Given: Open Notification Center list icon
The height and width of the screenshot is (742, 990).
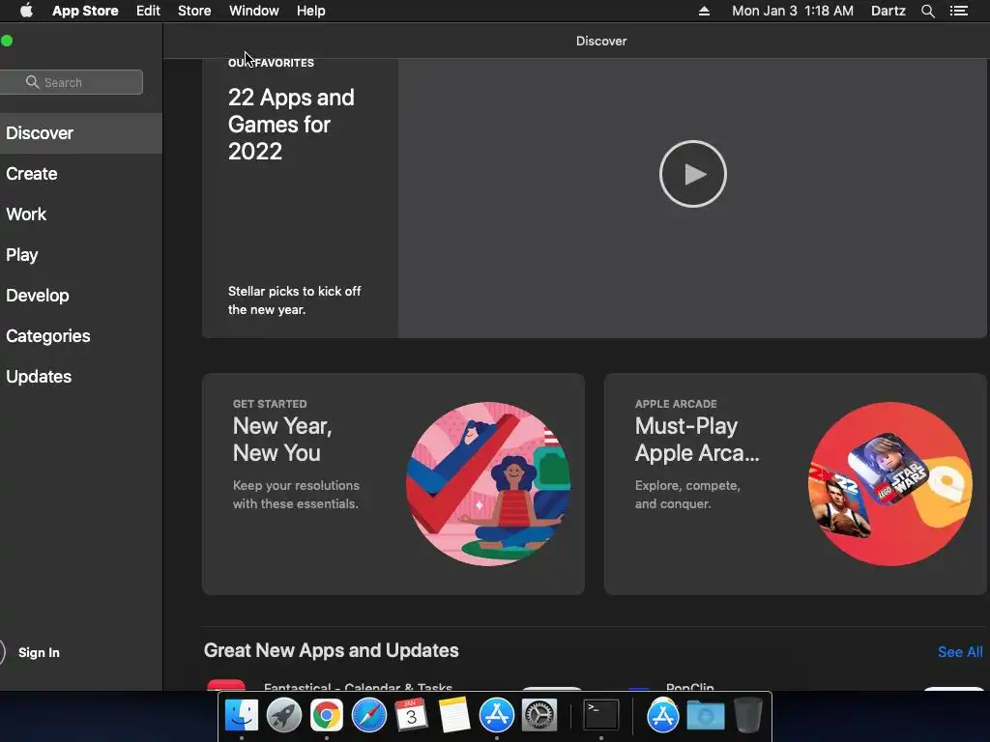Looking at the screenshot, I should [958, 11].
